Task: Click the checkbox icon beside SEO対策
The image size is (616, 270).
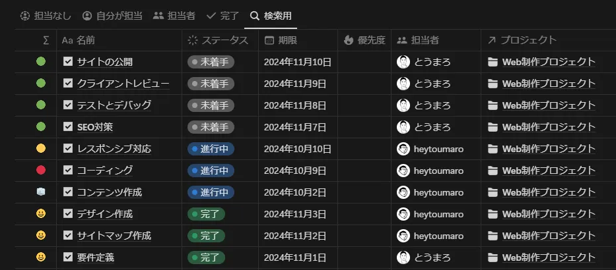Action: [68, 126]
